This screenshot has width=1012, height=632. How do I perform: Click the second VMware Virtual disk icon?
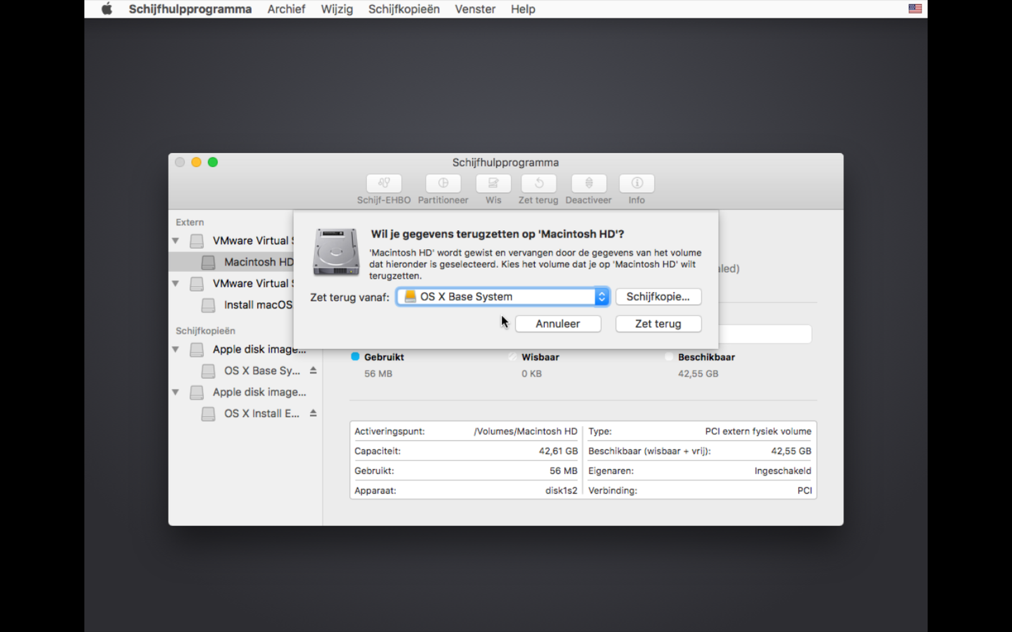click(197, 284)
